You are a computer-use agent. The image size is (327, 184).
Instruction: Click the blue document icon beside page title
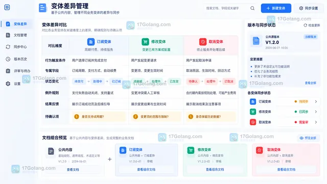click(42, 8)
